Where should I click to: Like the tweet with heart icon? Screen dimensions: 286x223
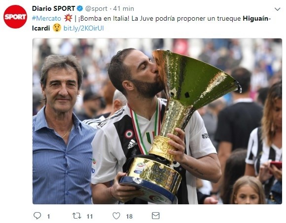point(116,216)
